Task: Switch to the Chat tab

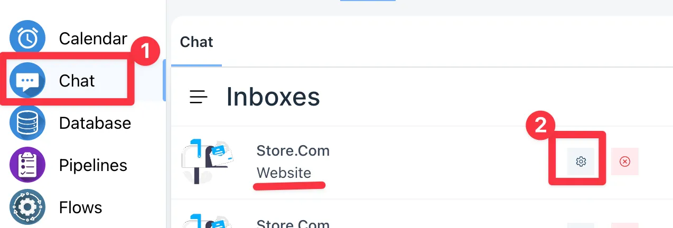Action: (197, 42)
